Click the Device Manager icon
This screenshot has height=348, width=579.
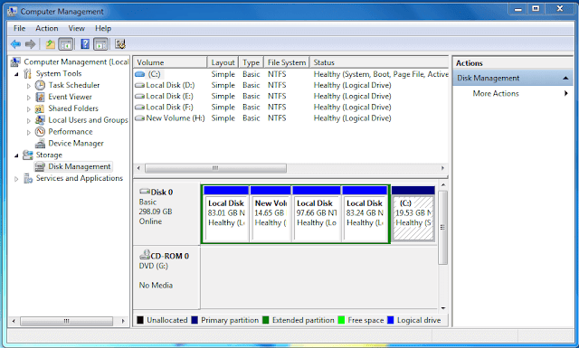point(40,144)
